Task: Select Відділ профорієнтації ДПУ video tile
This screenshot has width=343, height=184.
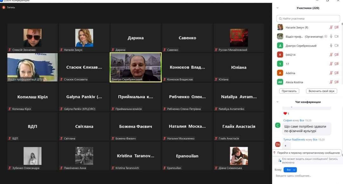Action: point(32,67)
